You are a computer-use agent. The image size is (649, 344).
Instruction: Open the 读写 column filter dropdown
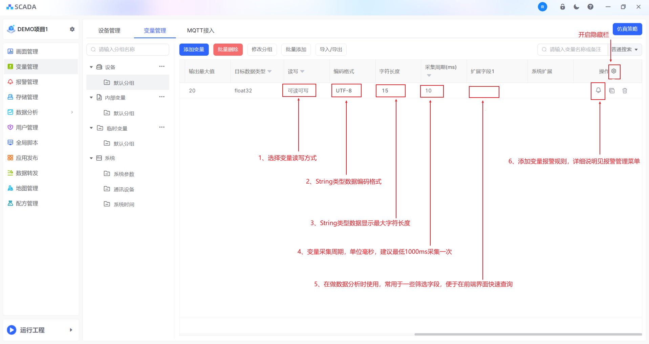tap(302, 72)
